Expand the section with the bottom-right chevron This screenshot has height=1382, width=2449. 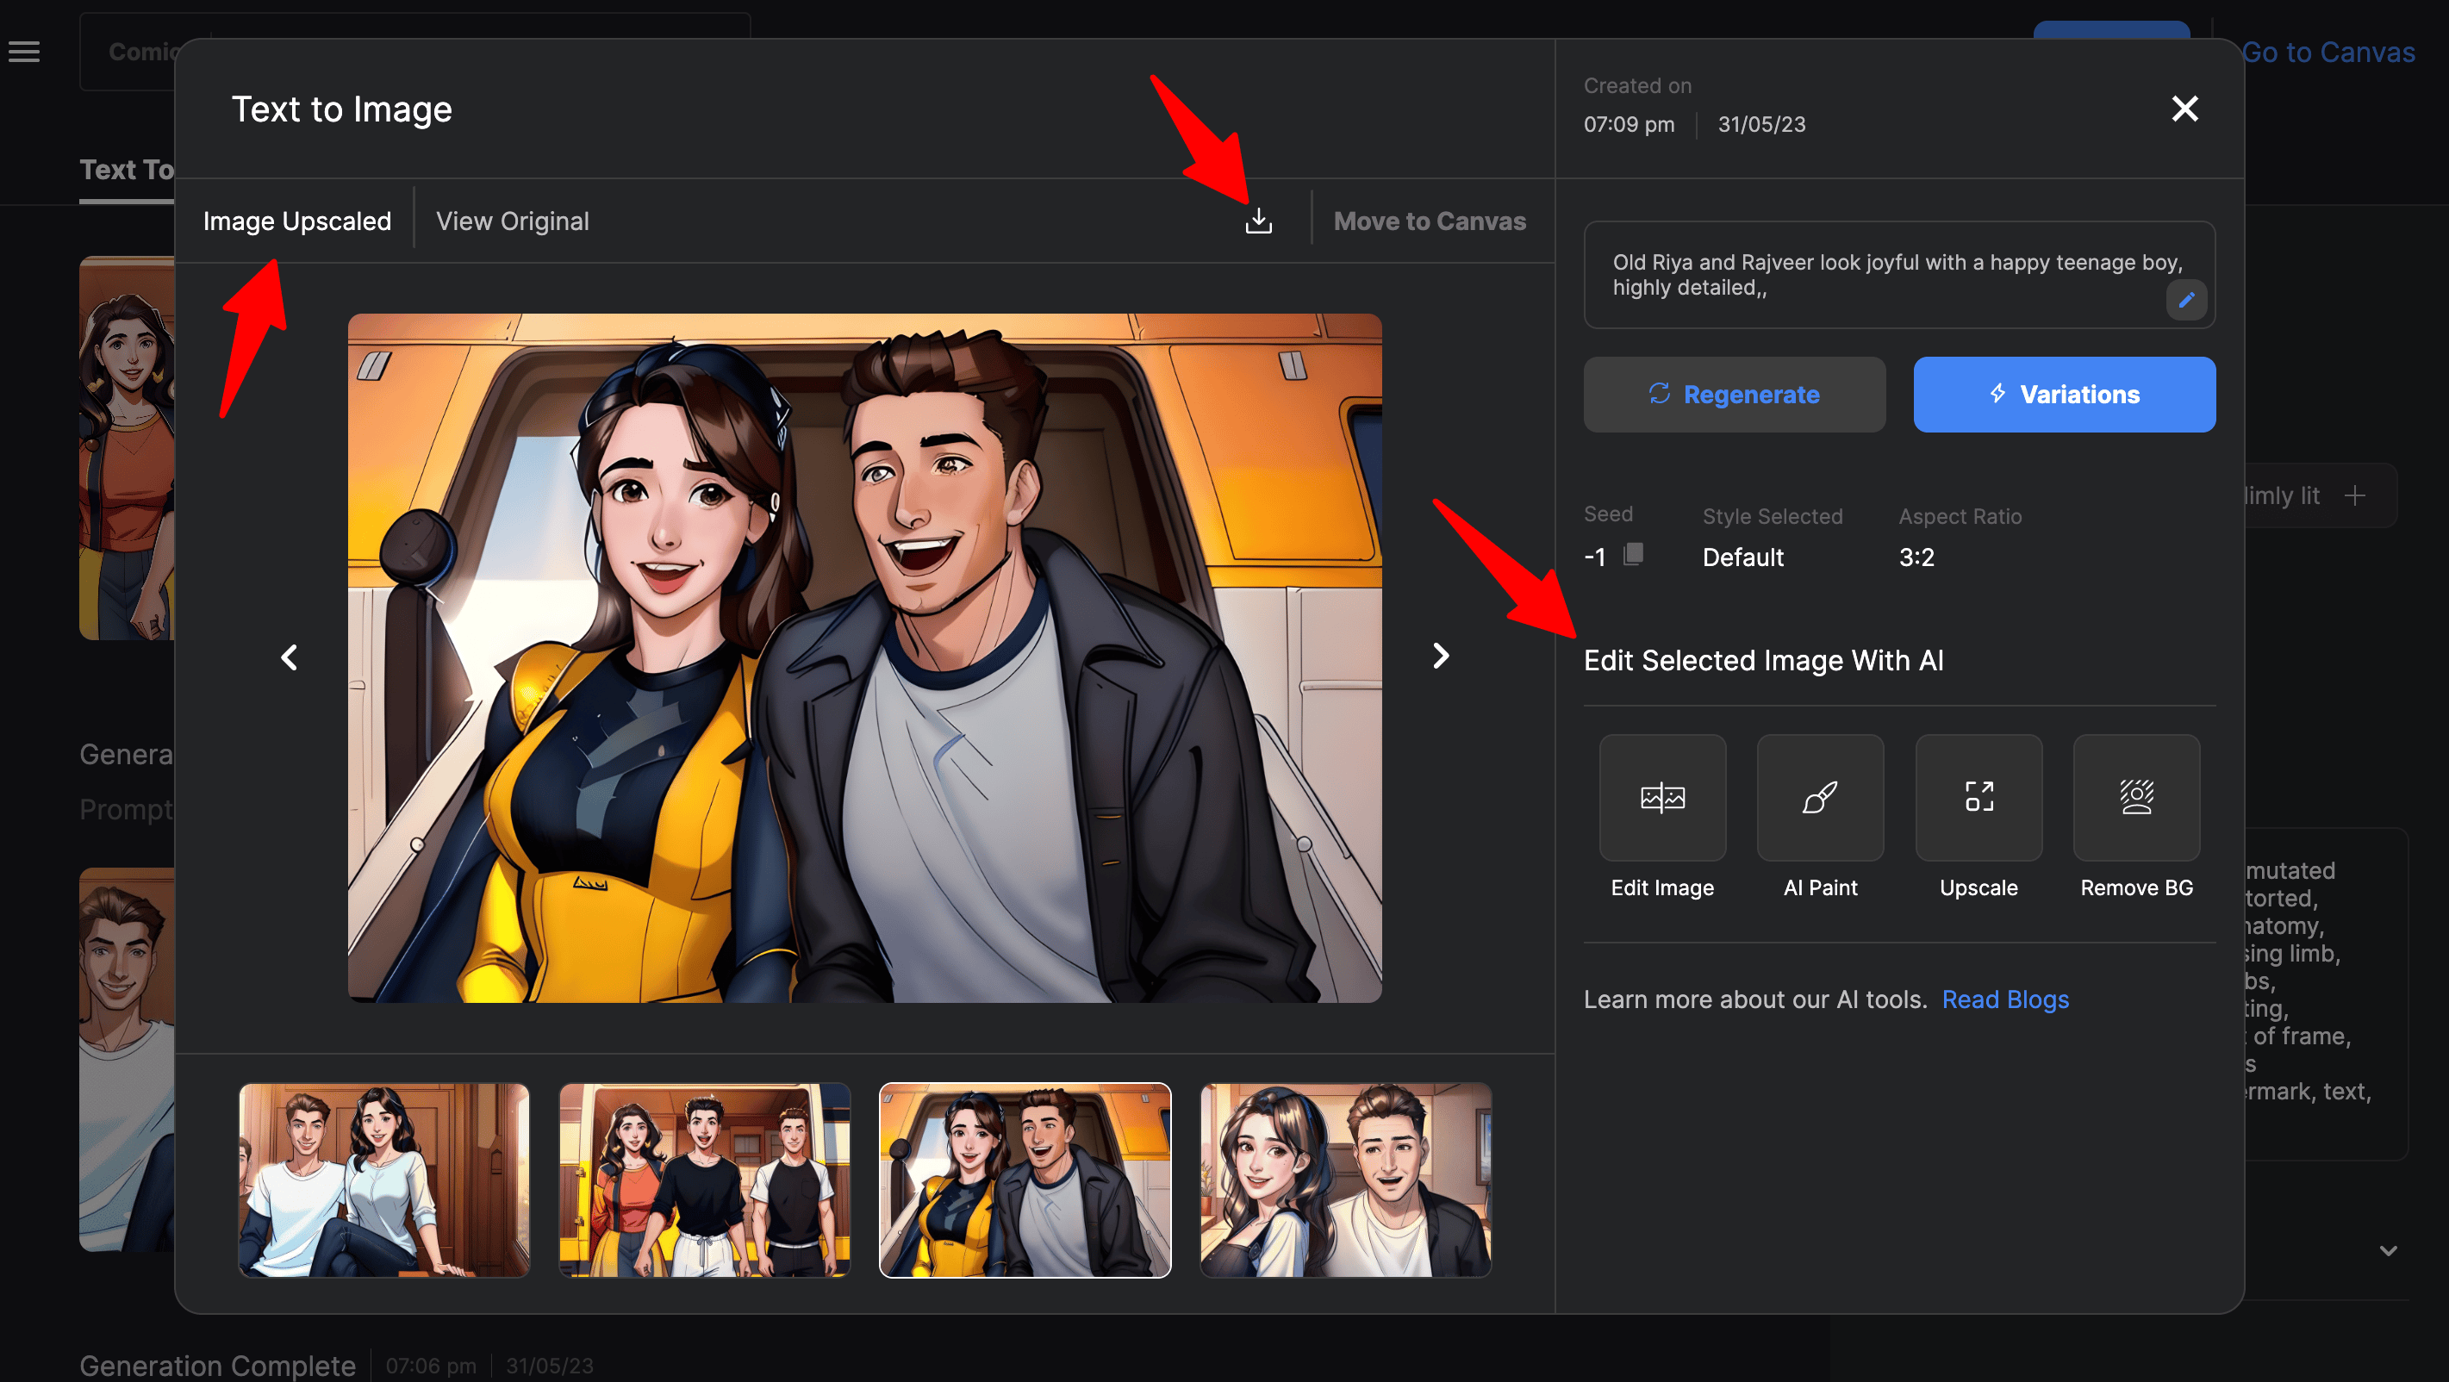tap(2388, 1251)
